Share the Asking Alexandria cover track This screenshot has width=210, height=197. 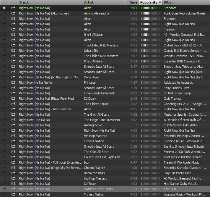coord(13,13)
